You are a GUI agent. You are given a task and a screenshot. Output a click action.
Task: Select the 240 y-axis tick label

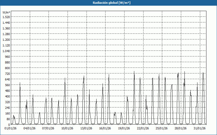[x=7, y=107]
